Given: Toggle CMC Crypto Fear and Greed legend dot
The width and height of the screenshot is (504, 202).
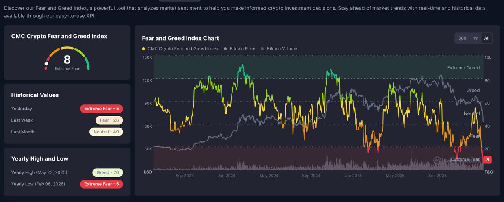Looking at the screenshot, I should pos(143,49).
